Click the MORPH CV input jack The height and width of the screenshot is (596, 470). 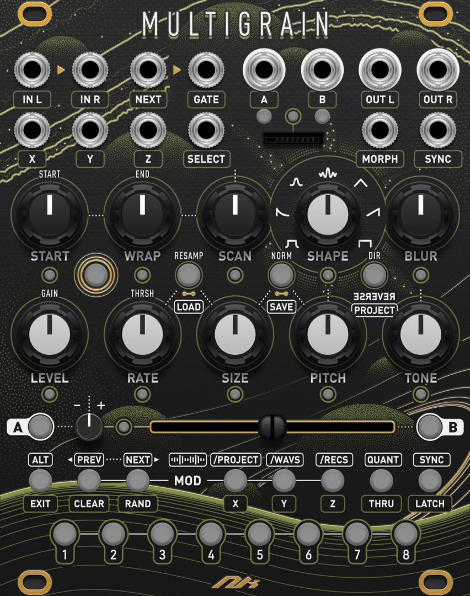380,130
